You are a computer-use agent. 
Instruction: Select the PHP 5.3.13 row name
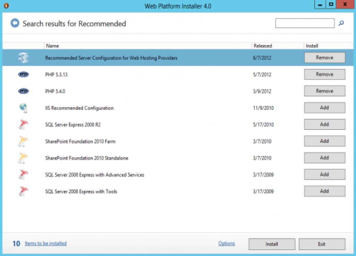pyautogui.click(x=56, y=74)
